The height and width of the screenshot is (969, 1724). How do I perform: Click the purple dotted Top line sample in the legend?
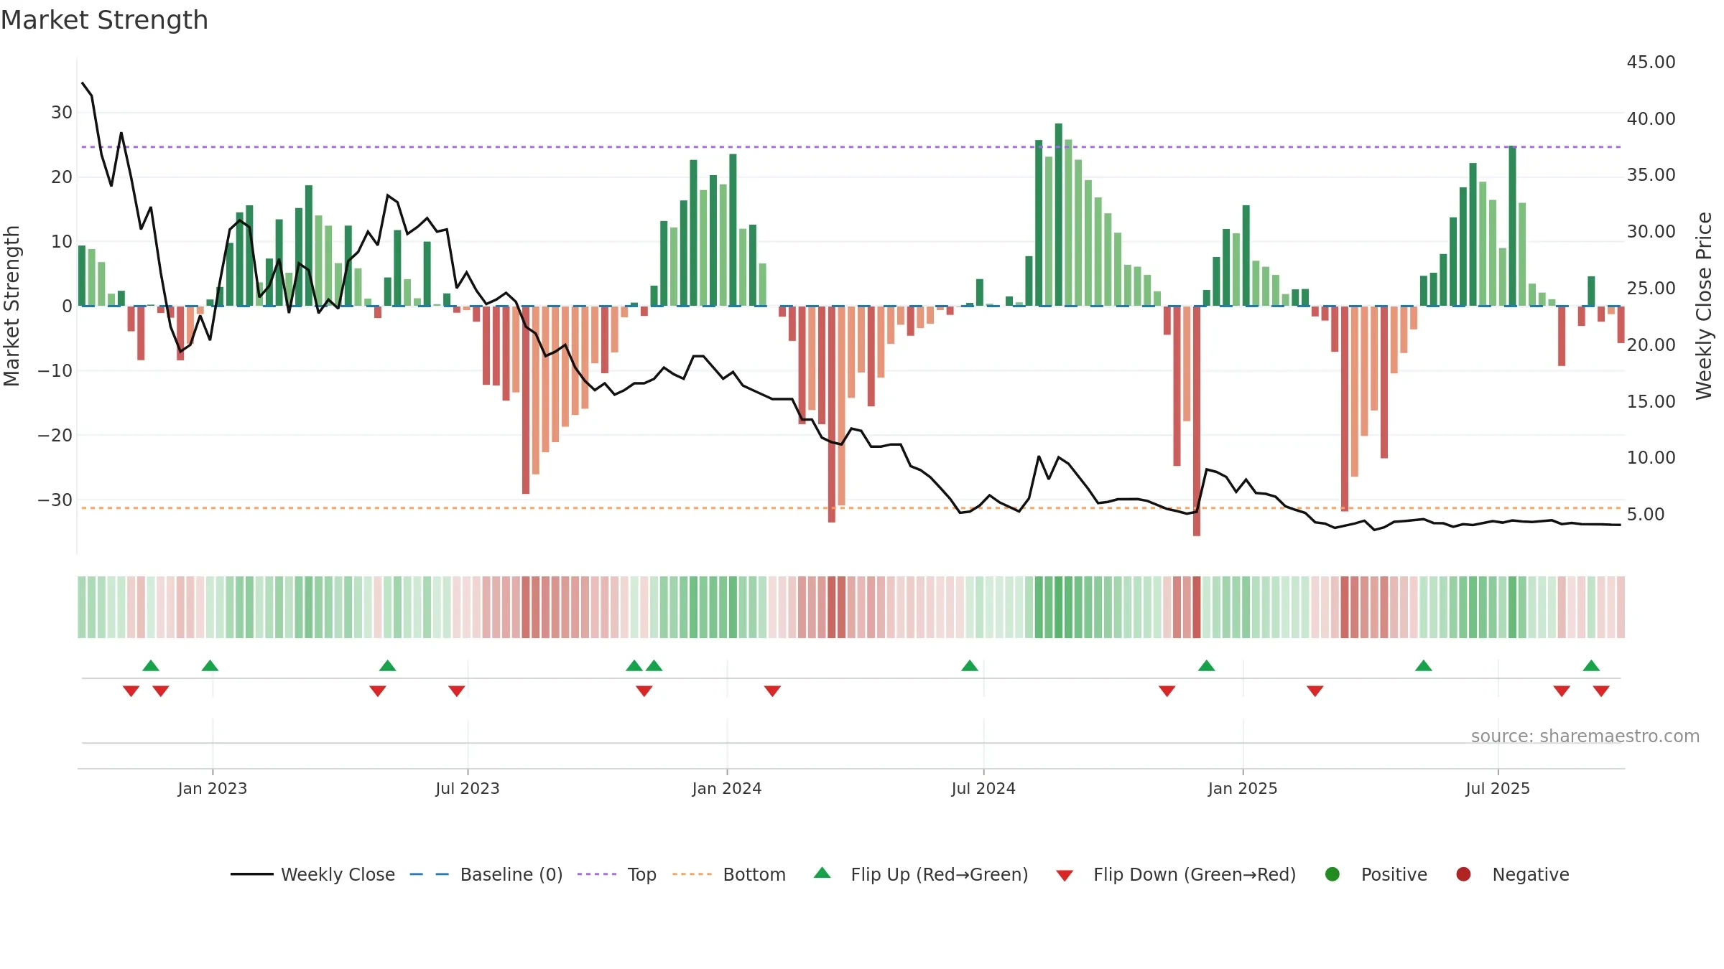(x=597, y=874)
